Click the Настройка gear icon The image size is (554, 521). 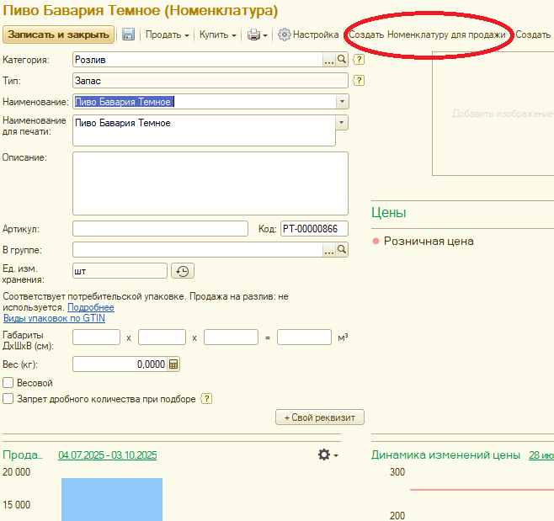pos(284,35)
